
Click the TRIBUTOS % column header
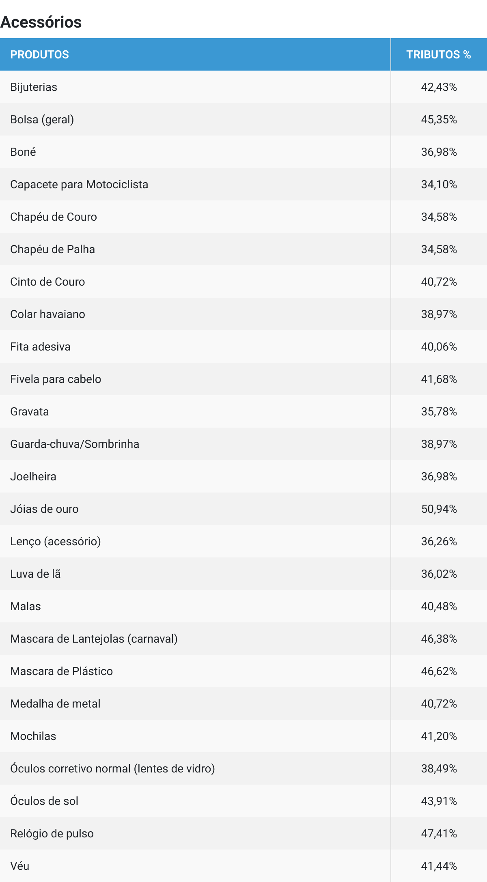coord(438,54)
